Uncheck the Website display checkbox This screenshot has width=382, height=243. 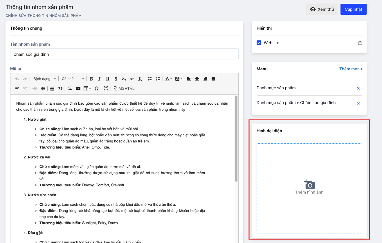[x=259, y=43]
